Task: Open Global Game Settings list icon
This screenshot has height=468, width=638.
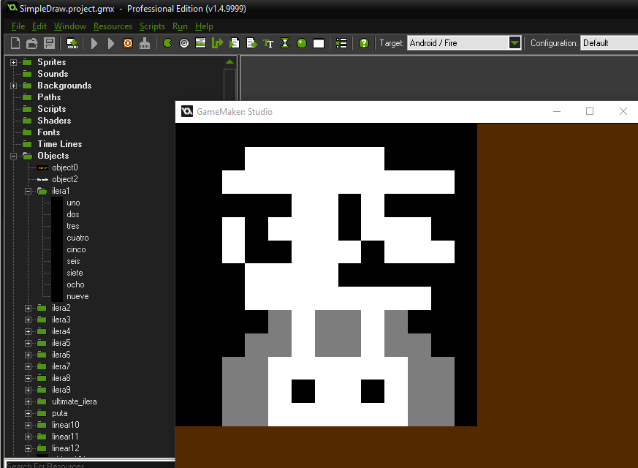Action: point(341,43)
